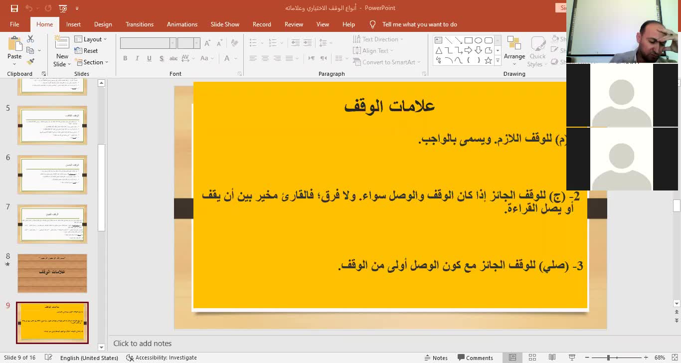Switch to Slide Sorter view
681x363 pixels.
point(532,358)
